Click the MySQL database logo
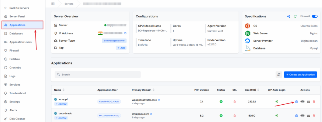Image resolution: width=322 pixels, height=122 pixels. coord(247,48)
